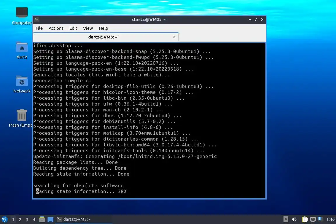Open the update notification tray icon

[x=320, y=219]
